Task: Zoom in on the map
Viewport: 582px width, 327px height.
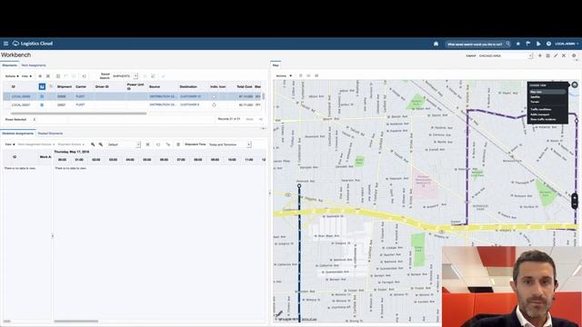Action: pos(575,198)
